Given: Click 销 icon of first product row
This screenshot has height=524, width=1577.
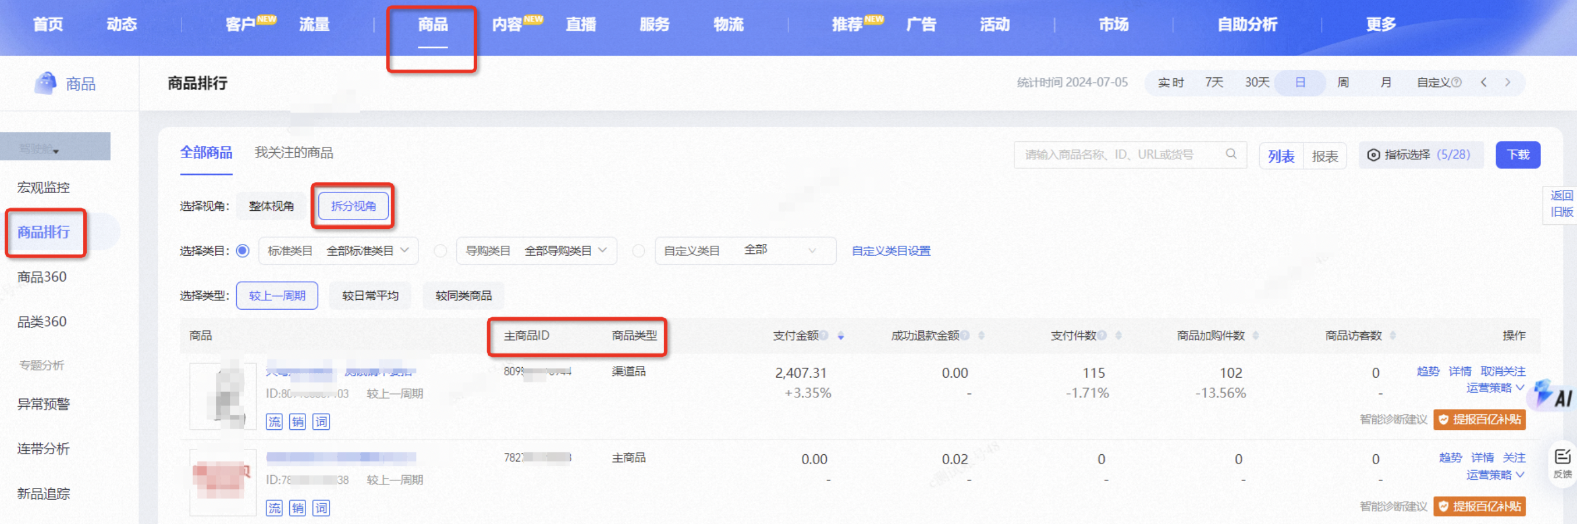Looking at the screenshot, I should pos(297,421).
